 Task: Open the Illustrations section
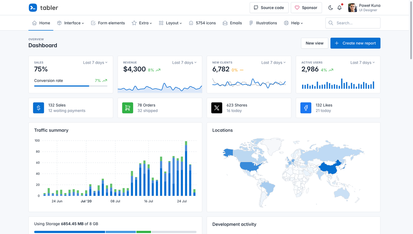coord(263,23)
